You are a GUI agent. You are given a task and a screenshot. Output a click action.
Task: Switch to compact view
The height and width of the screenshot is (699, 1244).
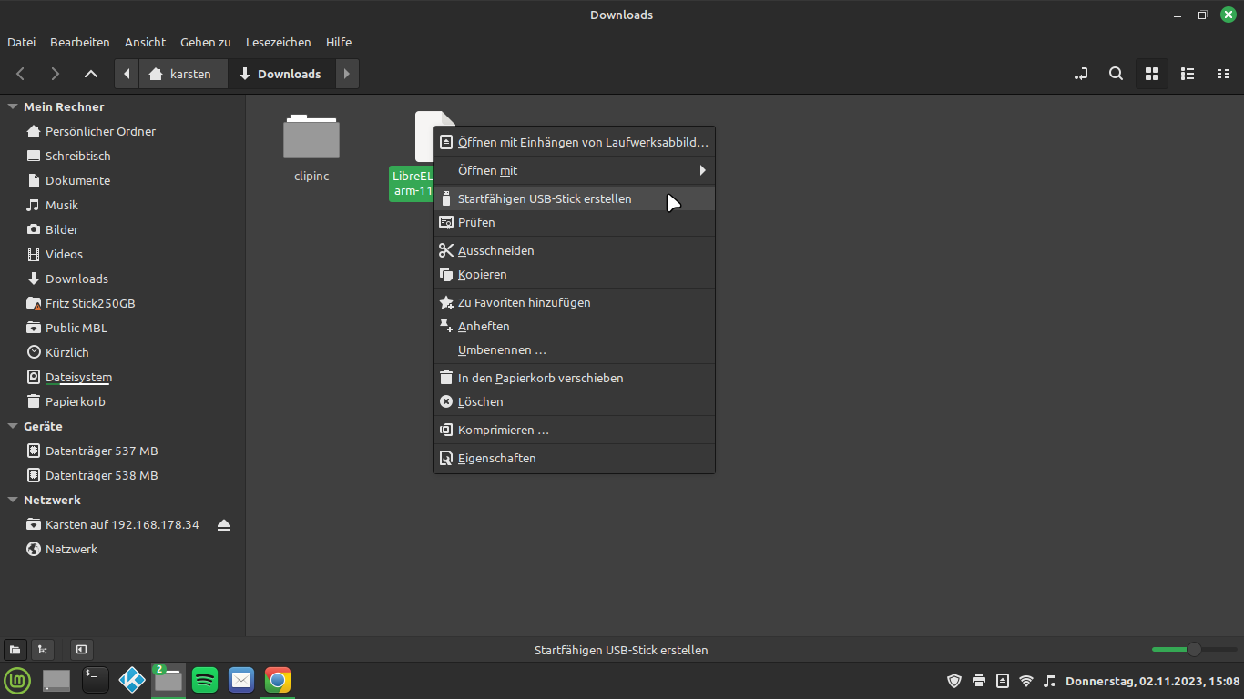pyautogui.click(x=1223, y=74)
